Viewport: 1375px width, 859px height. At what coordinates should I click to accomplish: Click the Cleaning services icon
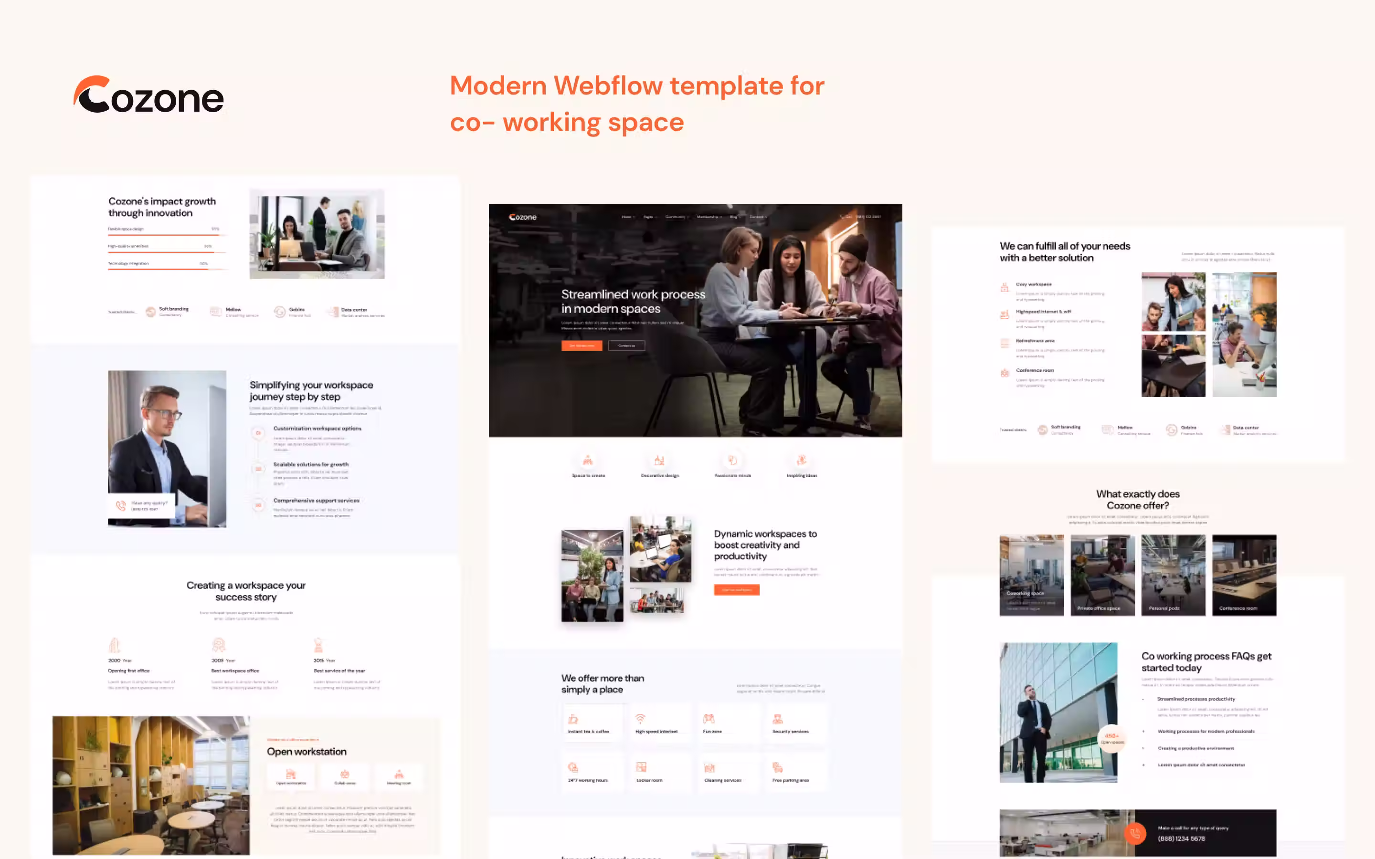pos(709,767)
